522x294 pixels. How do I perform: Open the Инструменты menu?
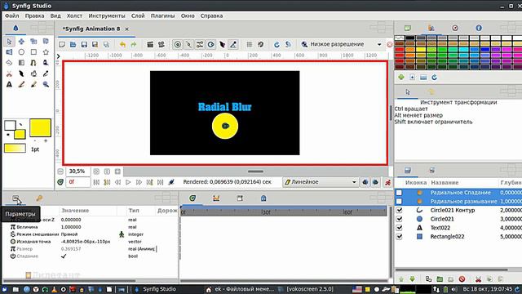point(107,16)
